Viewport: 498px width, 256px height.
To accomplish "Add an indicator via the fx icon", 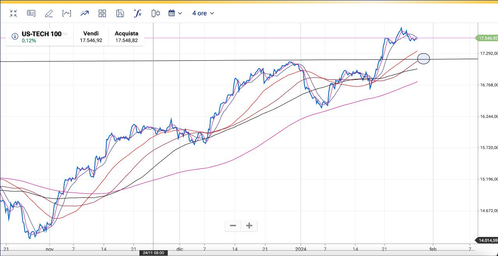I will point(137,14).
